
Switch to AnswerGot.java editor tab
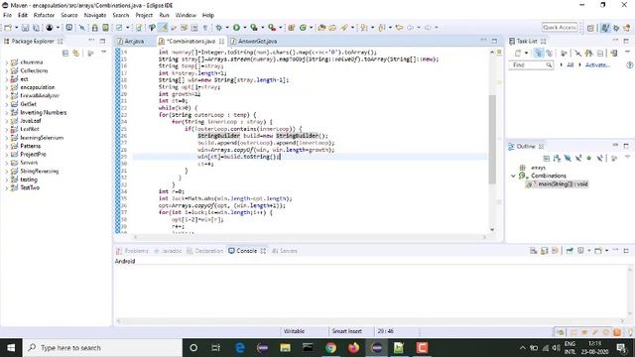point(257,42)
